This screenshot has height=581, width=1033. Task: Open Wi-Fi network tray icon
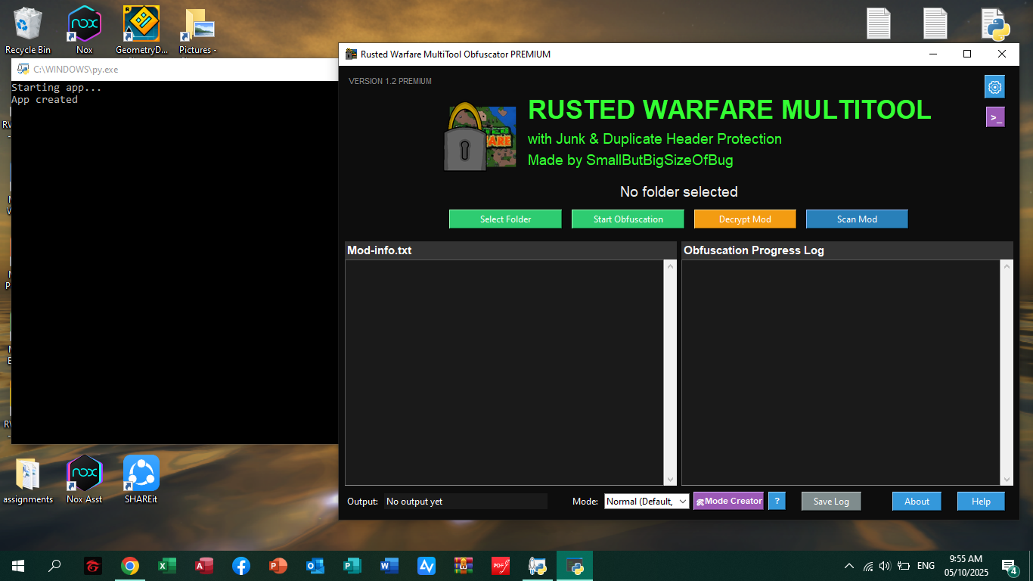(x=867, y=566)
